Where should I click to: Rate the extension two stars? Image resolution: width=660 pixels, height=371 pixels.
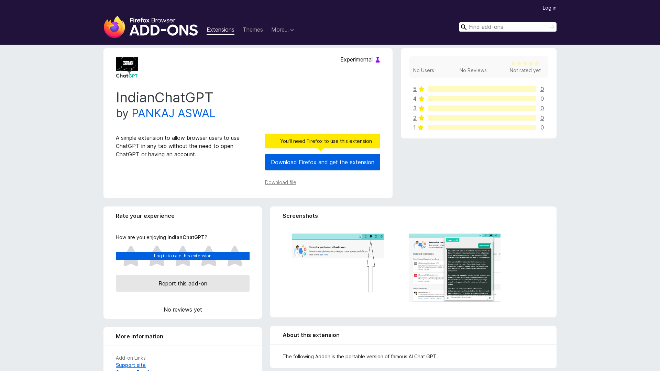(x=157, y=256)
